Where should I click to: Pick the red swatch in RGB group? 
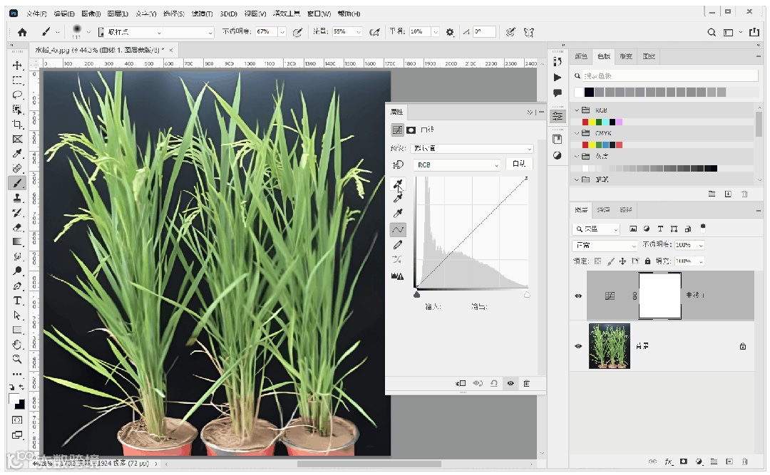tap(585, 122)
